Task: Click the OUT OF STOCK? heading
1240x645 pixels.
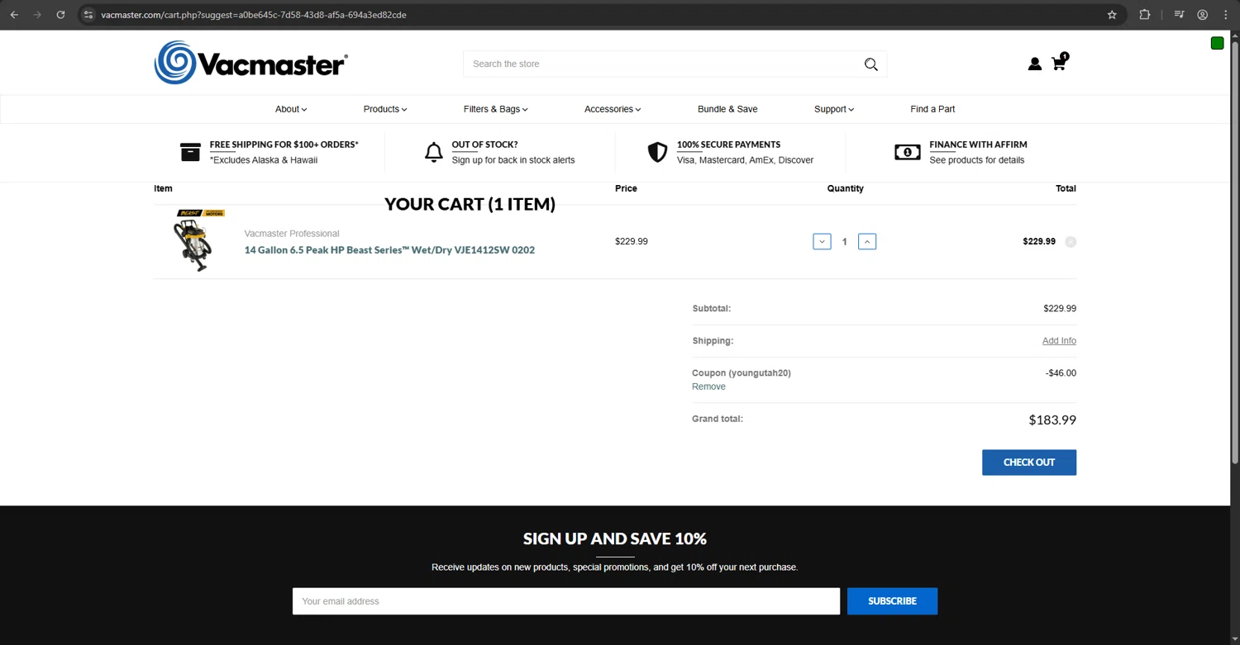Action: (x=484, y=145)
